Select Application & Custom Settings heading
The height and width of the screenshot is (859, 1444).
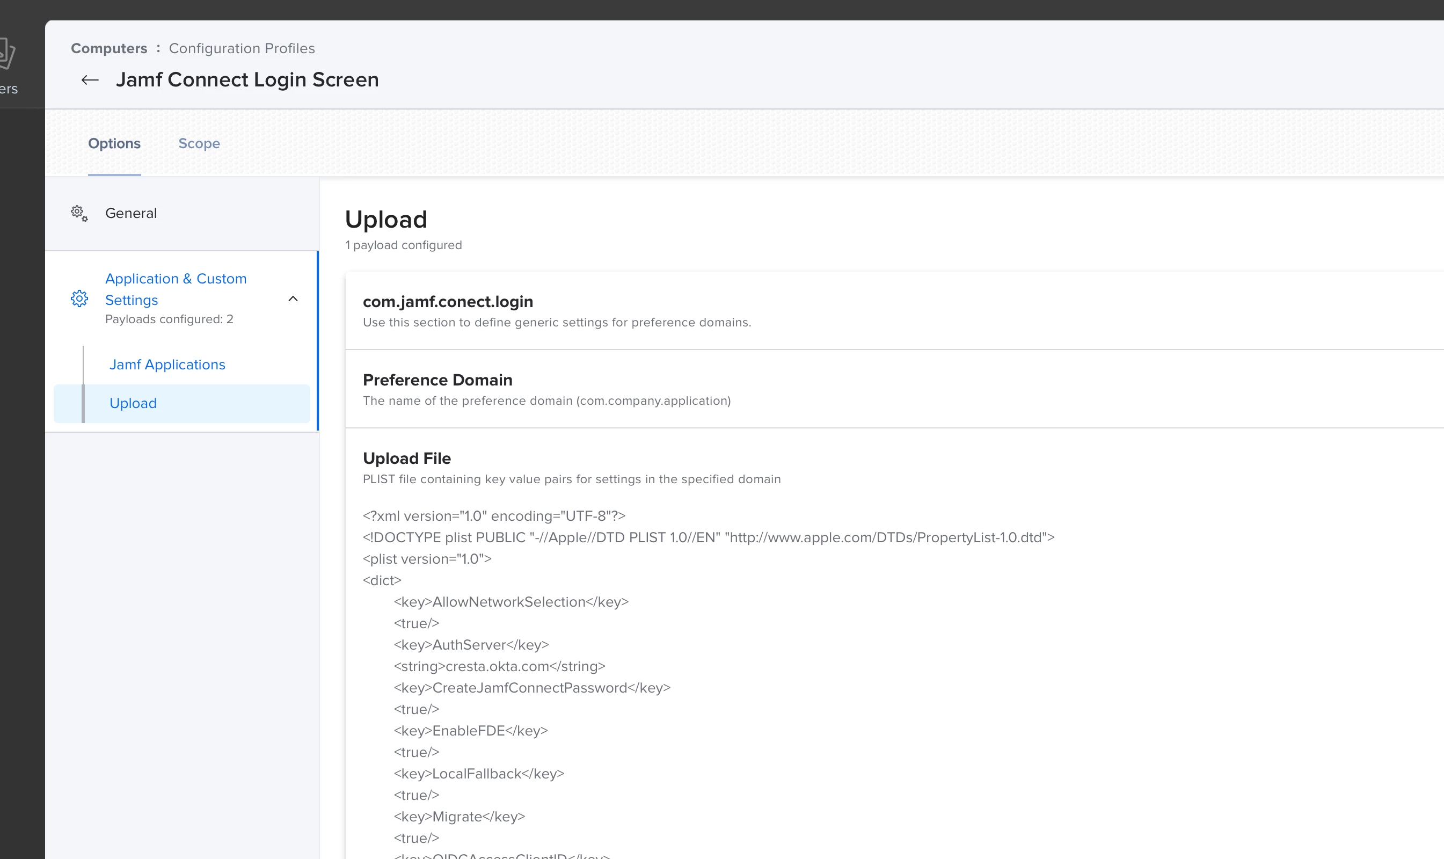(176, 289)
